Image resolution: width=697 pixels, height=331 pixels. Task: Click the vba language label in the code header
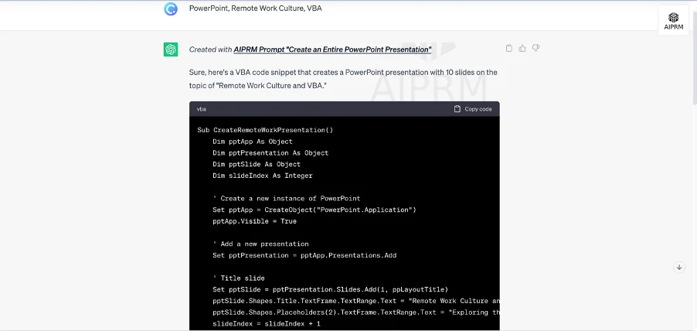click(202, 109)
